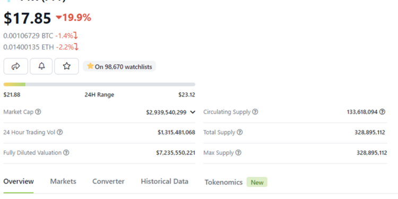Screen dimensions: 398x199
Task: Open the Total Supply help icon
Action: (240, 132)
